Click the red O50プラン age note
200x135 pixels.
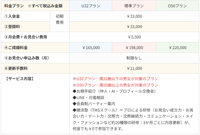[116, 85]
